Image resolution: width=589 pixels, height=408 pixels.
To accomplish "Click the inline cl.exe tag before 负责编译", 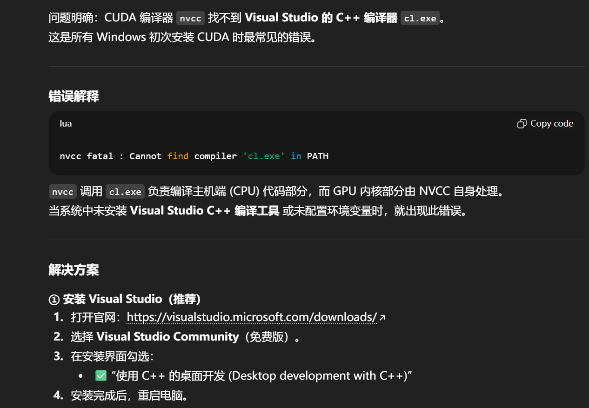I will pyautogui.click(x=125, y=192).
